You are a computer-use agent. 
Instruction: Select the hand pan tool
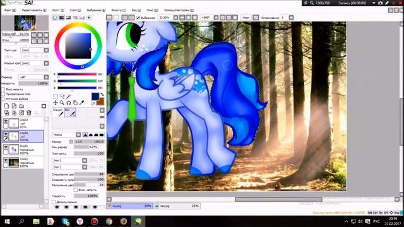tap(75, 103)
